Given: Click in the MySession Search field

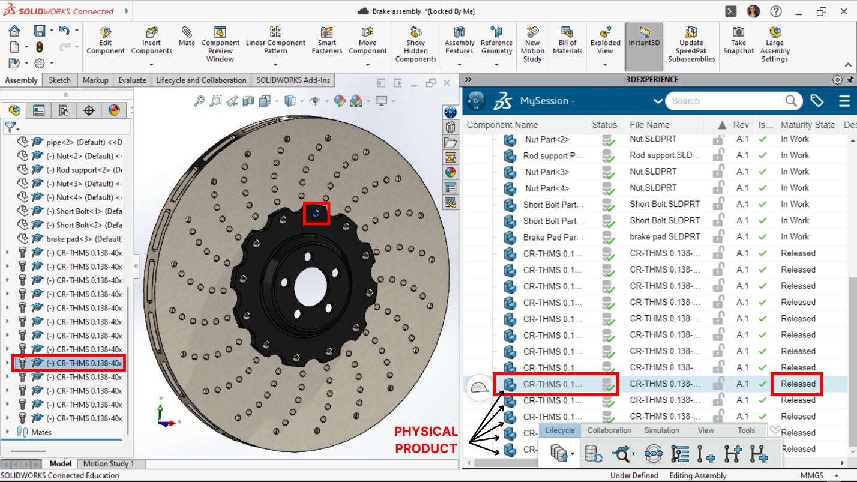Looking at the screenshot, I should coord(726,101).
